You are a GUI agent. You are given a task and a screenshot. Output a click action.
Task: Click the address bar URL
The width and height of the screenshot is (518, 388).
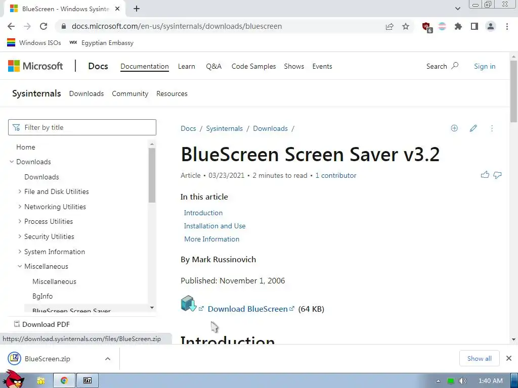pos(177,26)
